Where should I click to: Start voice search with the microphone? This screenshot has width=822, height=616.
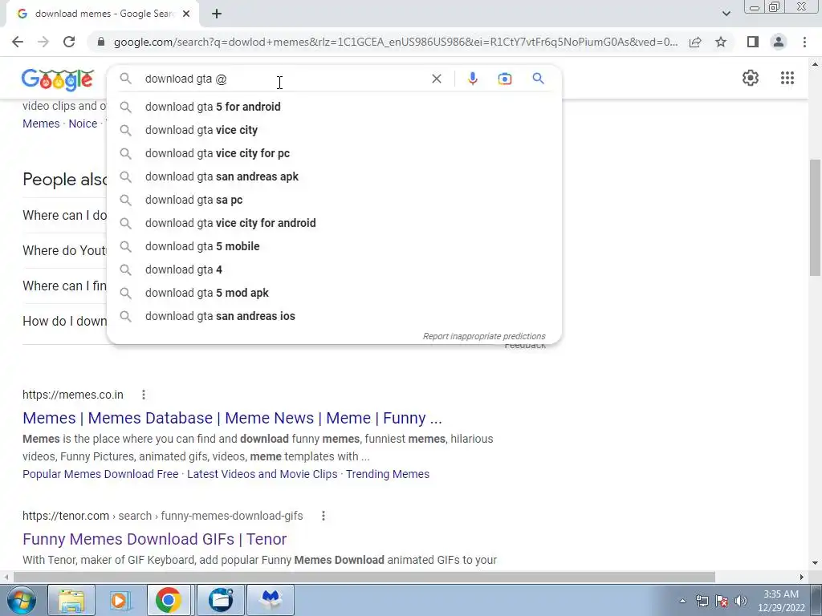click(x=472, y=79)
